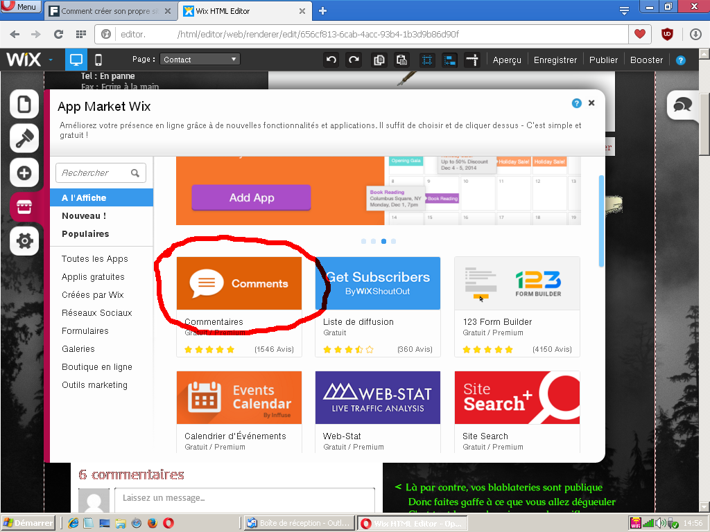Click the Paste icon in Wix toolbar

[x=401, y=60]
